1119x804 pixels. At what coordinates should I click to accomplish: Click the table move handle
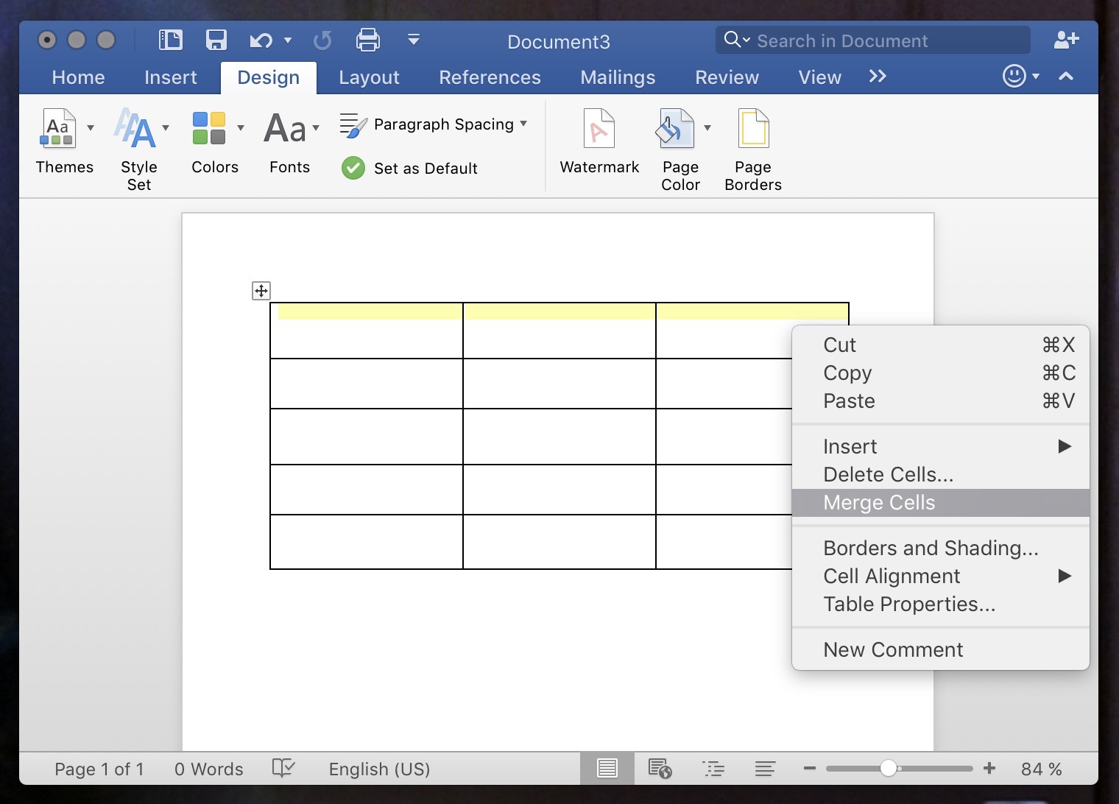261,291
